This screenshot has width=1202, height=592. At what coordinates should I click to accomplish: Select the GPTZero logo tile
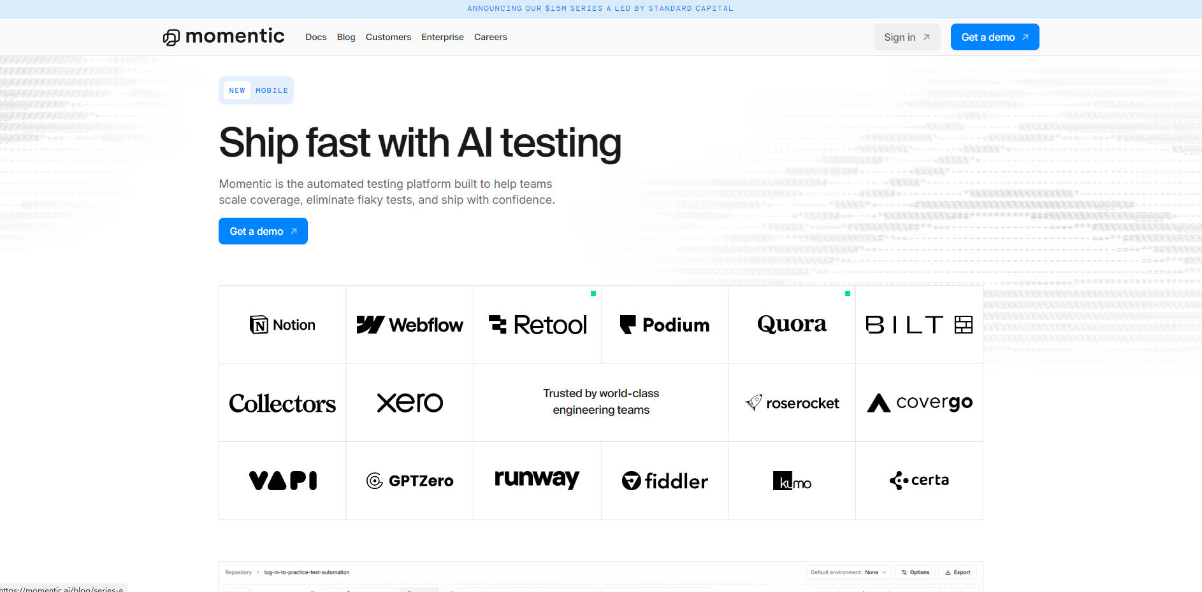pos(410,481)
